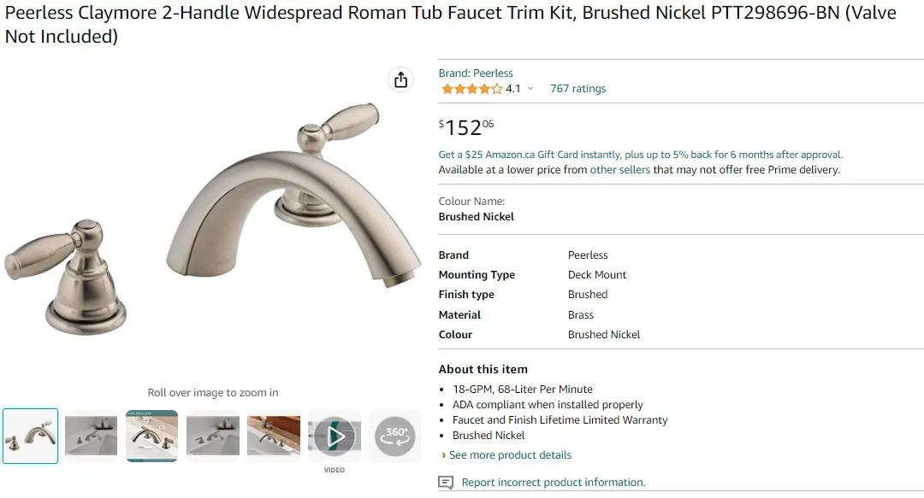Select the second faucet thumbnail image
The image size is (924, 498).
91,436
